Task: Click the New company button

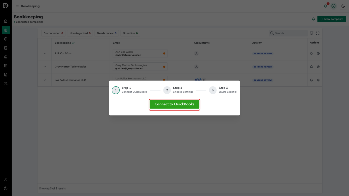Action: [x=331, y=19]
